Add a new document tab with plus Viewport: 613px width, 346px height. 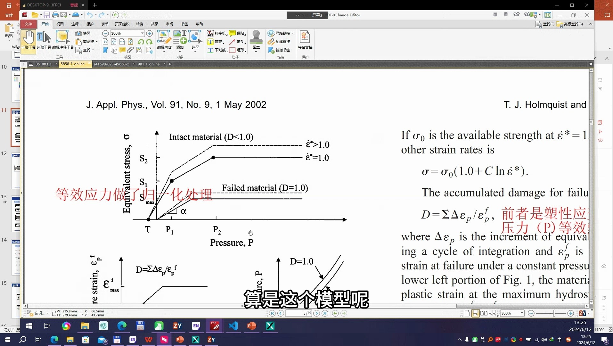coord(170,64)
